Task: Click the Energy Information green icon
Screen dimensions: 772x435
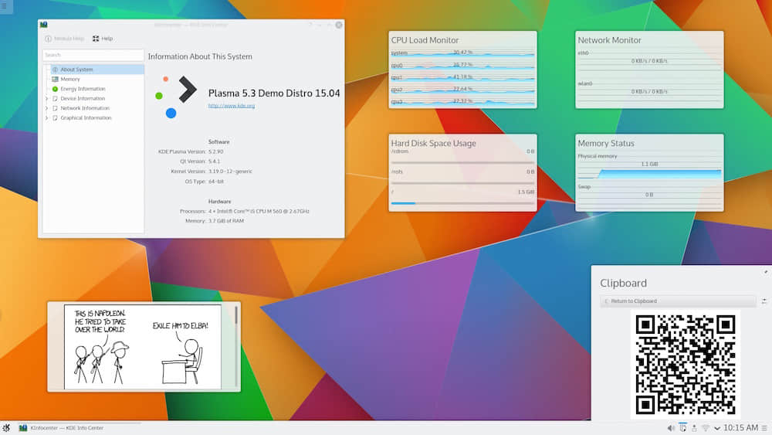Action: pyautogui.click(x=55, y=89)
